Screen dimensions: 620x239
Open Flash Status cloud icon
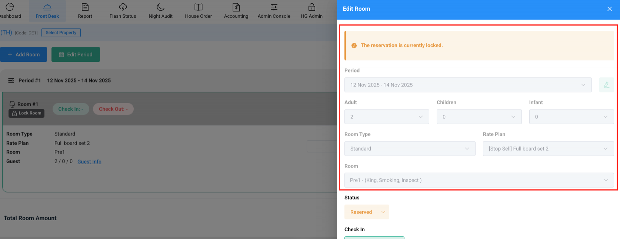(x=123, y=7)
